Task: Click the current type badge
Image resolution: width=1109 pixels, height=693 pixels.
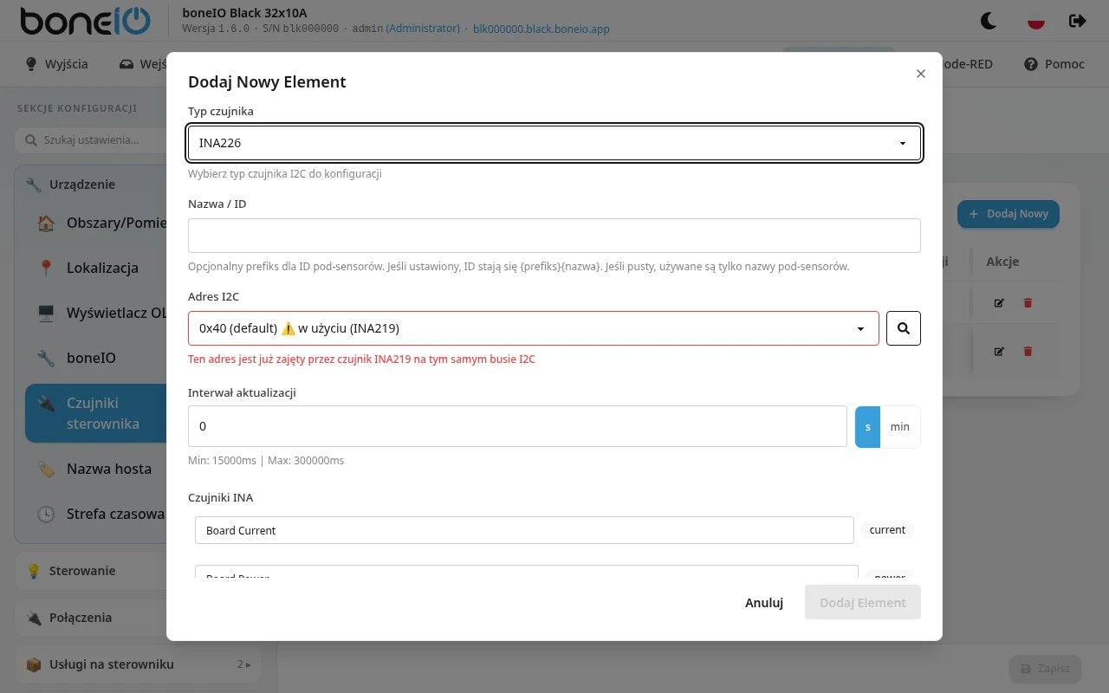Action: pyautogui.click(x=887, y=530)
